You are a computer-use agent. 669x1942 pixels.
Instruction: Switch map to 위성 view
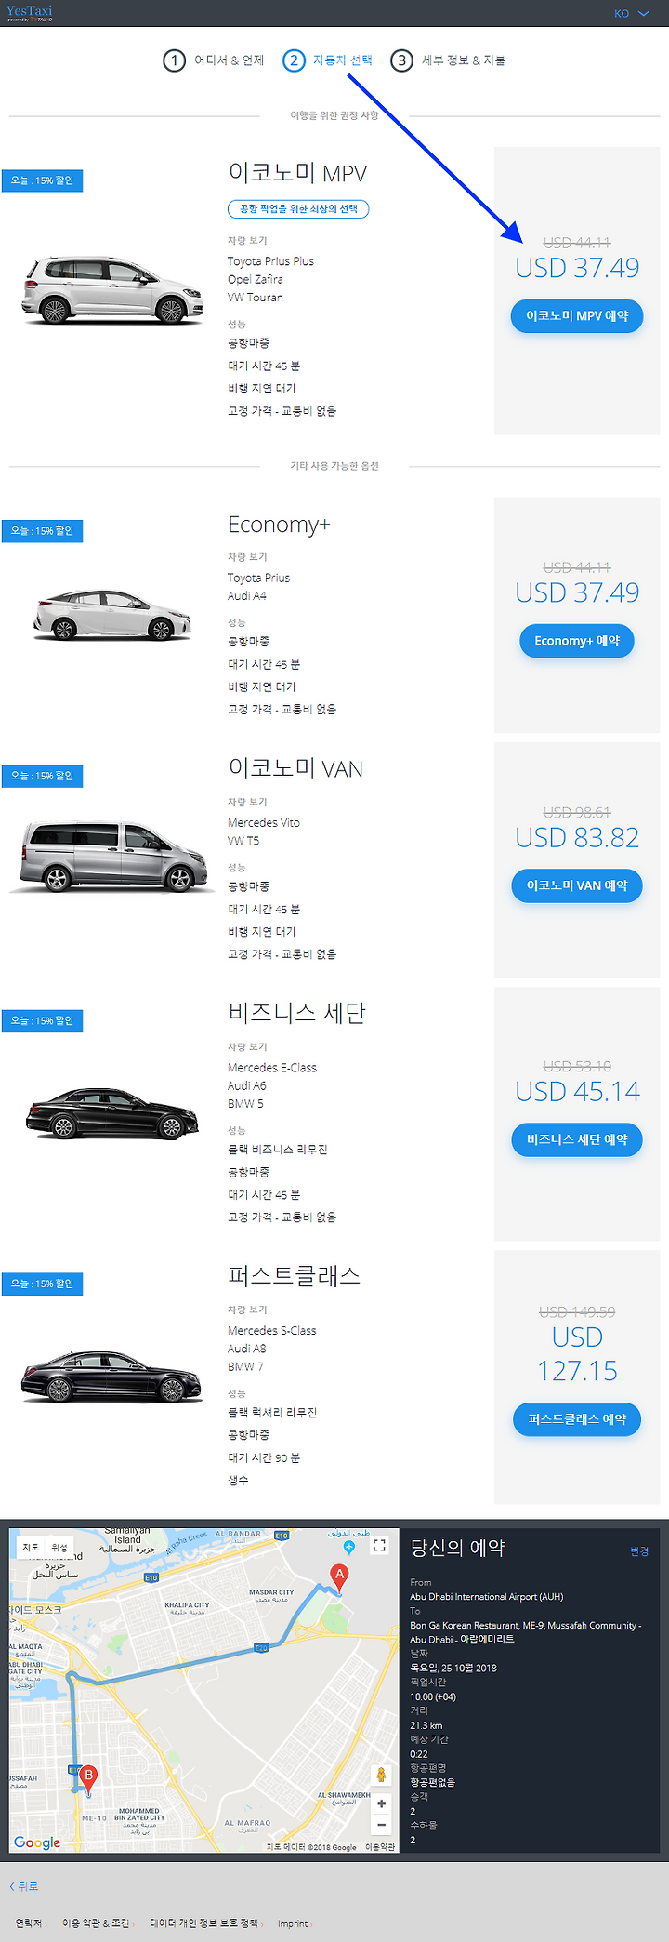tap(59, 1548)
